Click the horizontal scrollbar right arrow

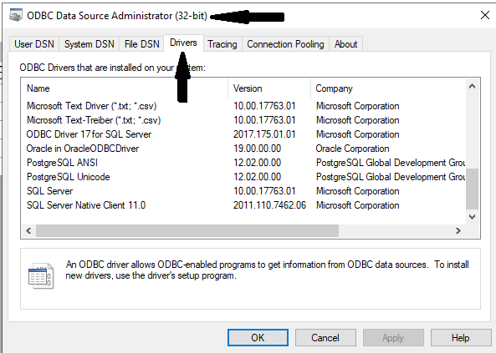(458, 231)
